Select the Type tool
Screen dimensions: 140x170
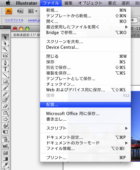pos(5,69)
